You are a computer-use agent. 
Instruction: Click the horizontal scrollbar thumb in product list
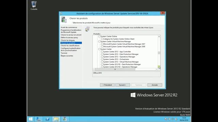(115, 69)
